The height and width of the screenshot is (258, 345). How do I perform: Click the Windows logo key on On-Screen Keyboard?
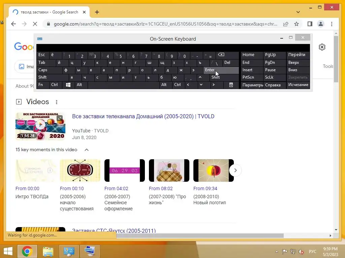(68, 85)
